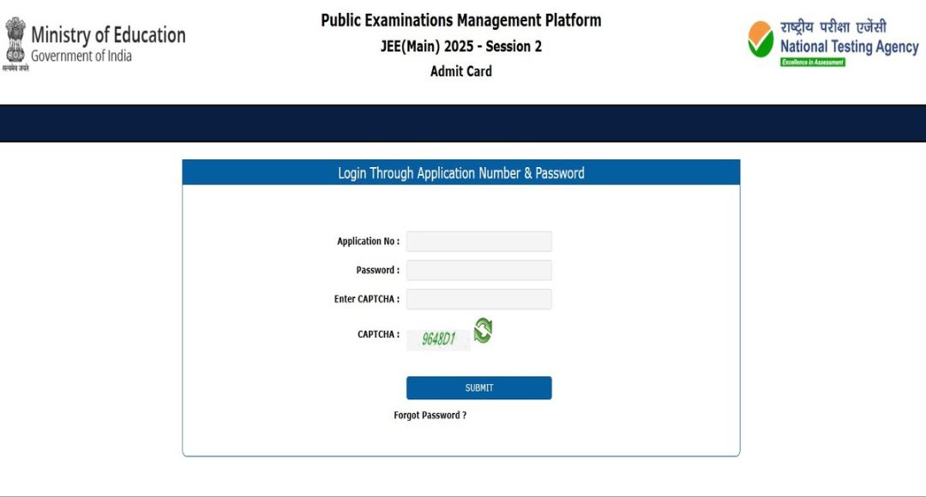Click the Application No : label
Viewport: 926px width, 497px height.
(x=368, y=242)
